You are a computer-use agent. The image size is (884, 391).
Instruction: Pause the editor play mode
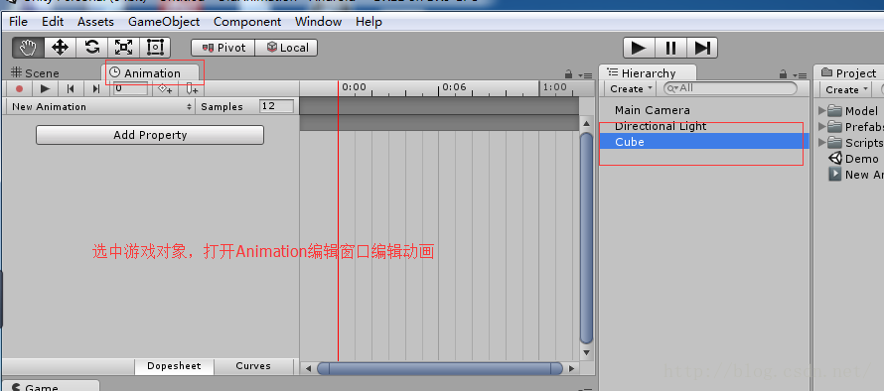click(670, 48)
